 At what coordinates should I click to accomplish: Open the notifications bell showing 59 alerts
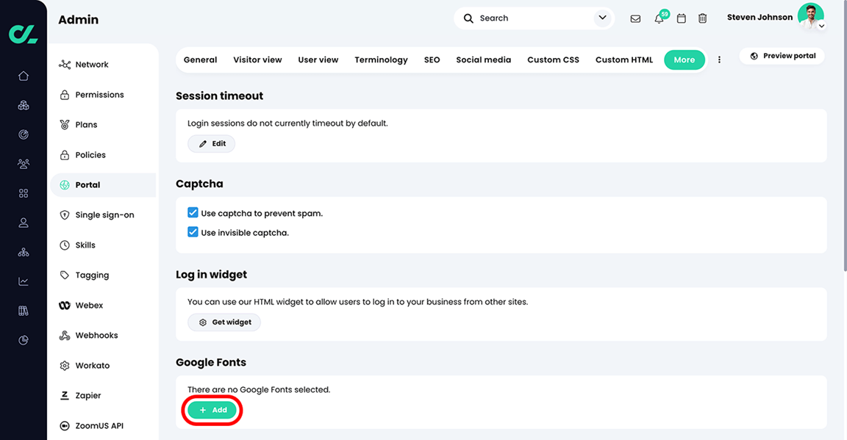click(658, 18)
